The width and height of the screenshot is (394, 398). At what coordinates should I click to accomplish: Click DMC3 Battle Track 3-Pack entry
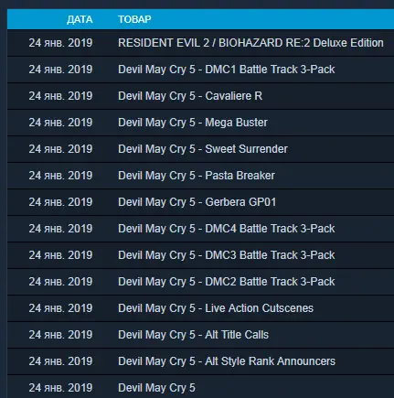(x=227, y=255)
